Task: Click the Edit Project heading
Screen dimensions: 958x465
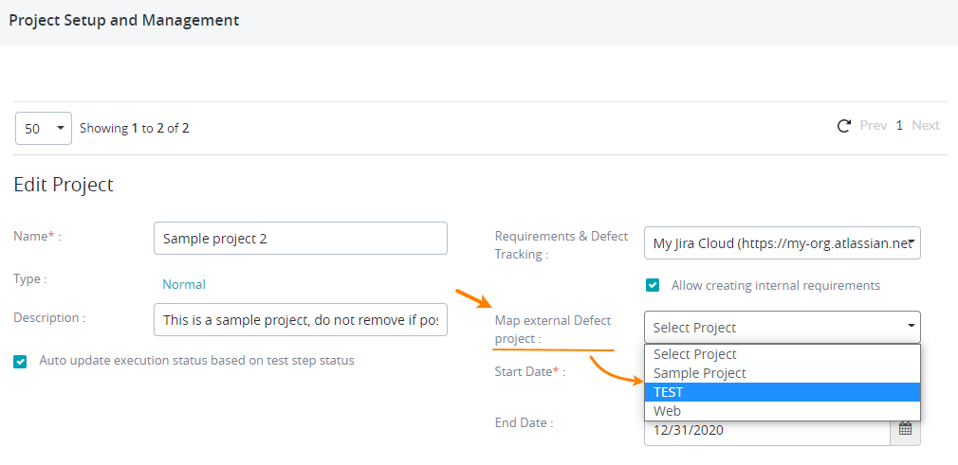Action: coord(64,185)
